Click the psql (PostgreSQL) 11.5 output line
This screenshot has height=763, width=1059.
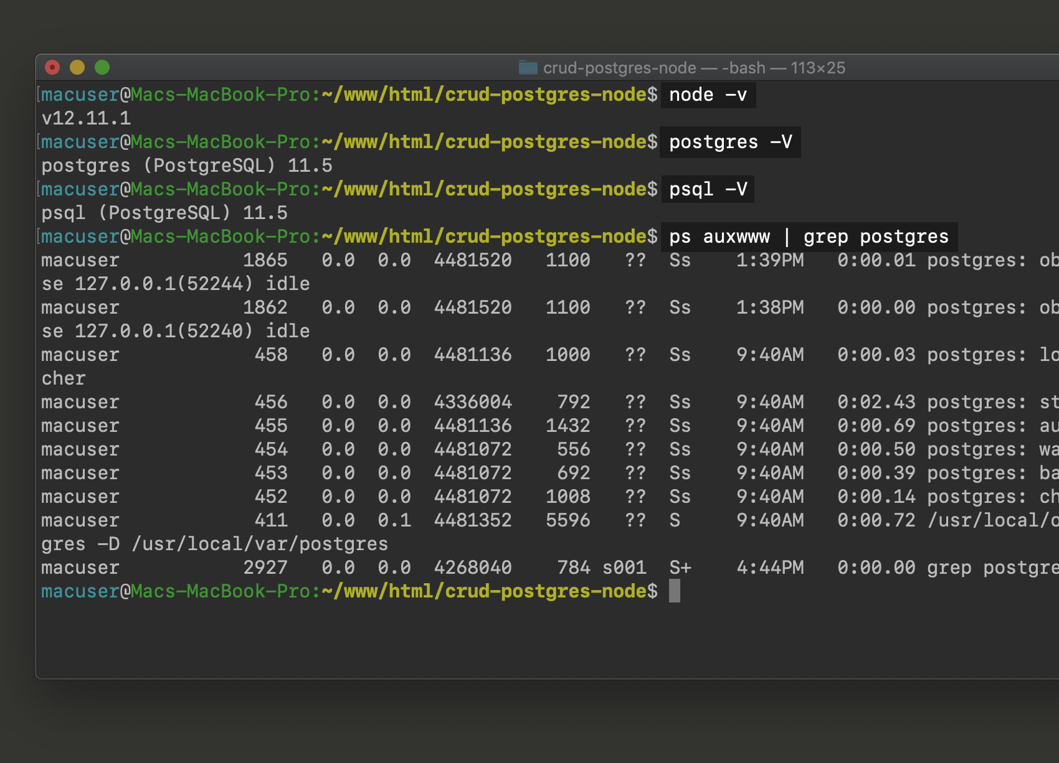164,213
